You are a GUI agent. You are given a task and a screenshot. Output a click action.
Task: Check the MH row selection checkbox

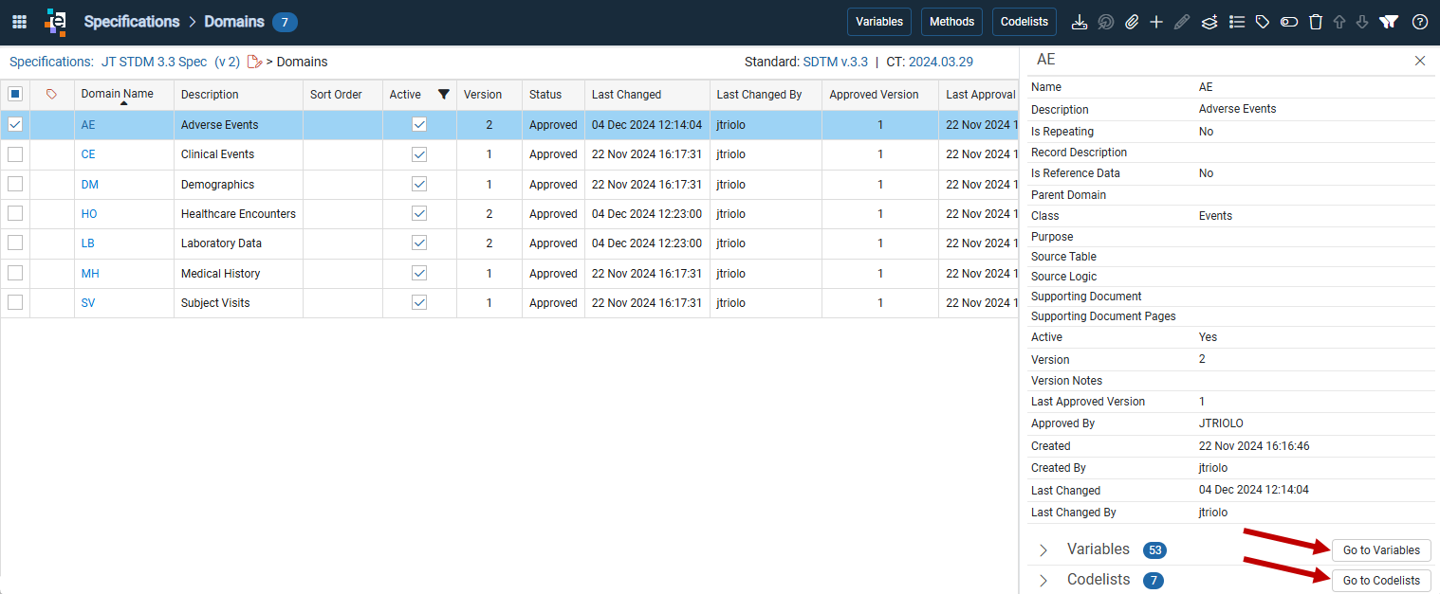click(15, 273)
